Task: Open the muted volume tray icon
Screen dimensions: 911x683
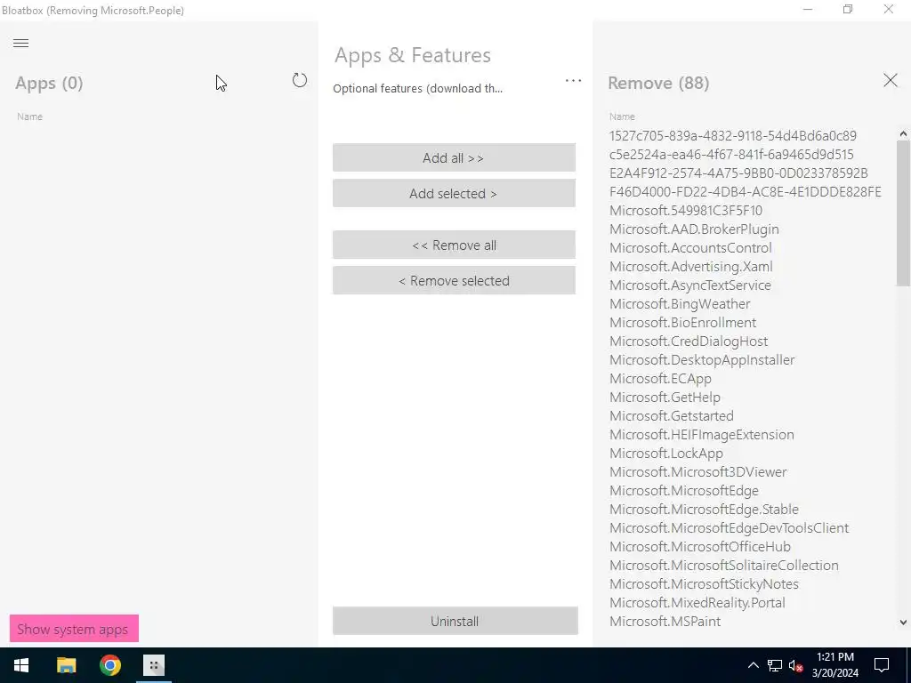Action: 796,665
